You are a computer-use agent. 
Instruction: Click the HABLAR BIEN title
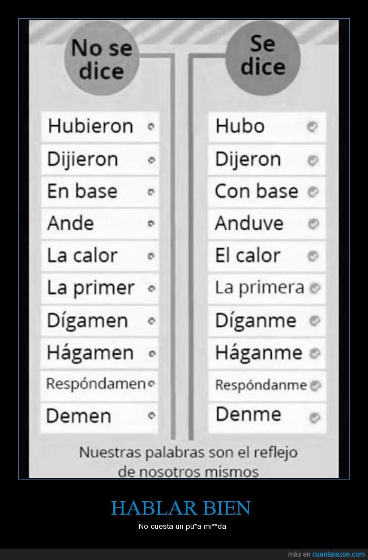coord(181,508)
